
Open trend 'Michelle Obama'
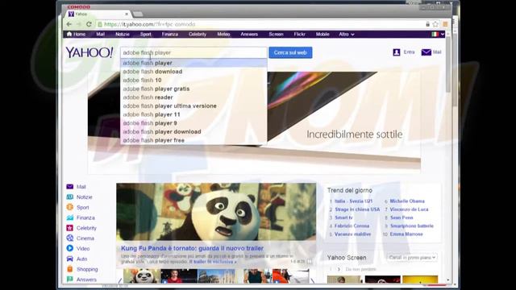407,201
